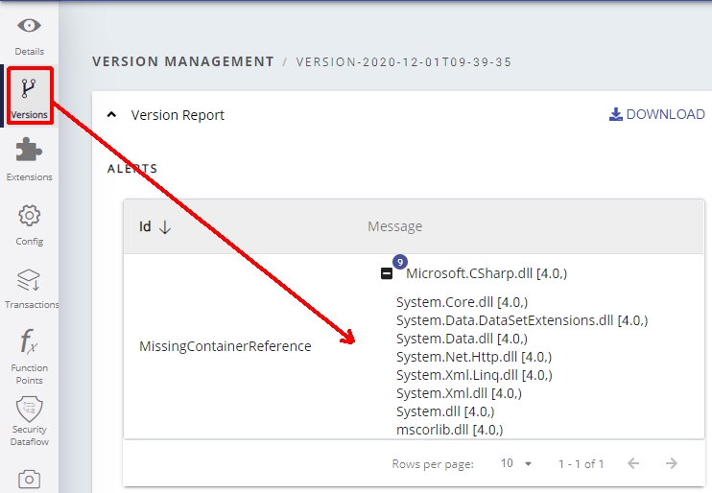Click the Message column header

tap(394, 227)
